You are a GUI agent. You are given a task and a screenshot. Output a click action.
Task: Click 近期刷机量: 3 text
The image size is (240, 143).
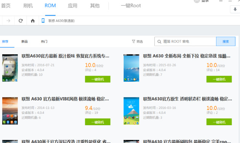point(153,118)
